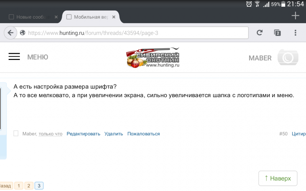Reload the page with refresh icon
The image size is (306, 191).
click(259, 33)
